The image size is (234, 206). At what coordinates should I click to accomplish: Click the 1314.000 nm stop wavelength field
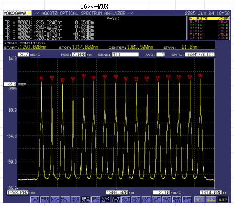[211, 192]
